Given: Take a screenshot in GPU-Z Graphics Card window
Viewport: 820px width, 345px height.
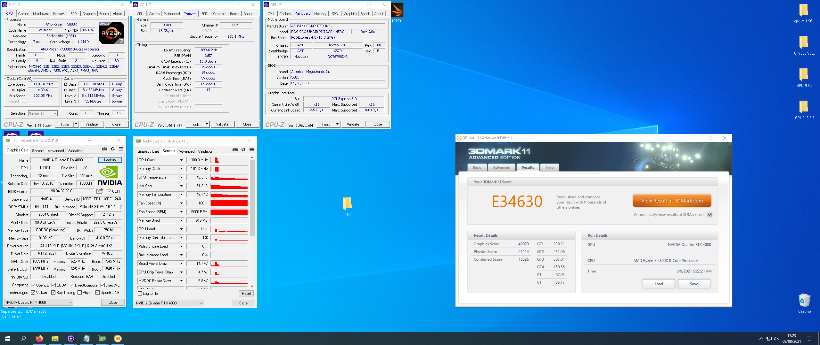Looking at the screenshot, I should point(104,149).
